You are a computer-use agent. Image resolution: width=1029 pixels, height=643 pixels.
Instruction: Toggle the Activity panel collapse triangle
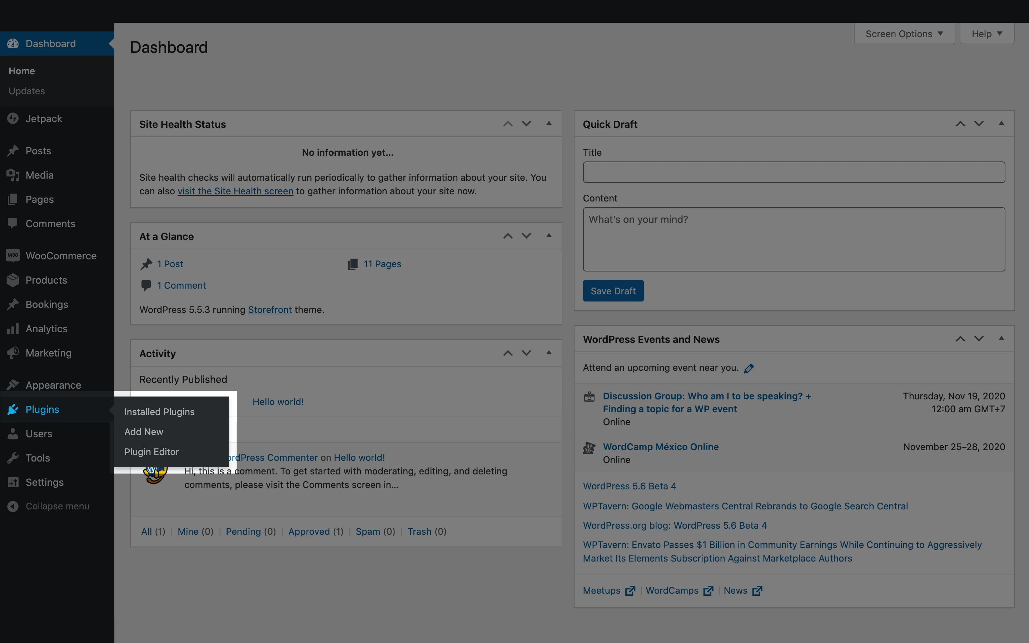tap(548, 353)
